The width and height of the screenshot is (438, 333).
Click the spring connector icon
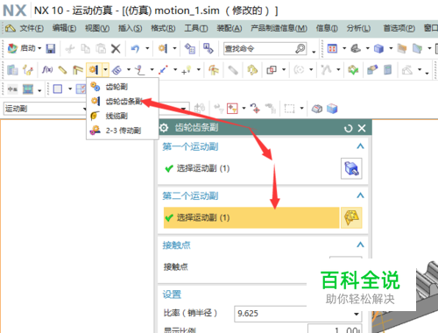pyautogui.click(x=117, y=70)
